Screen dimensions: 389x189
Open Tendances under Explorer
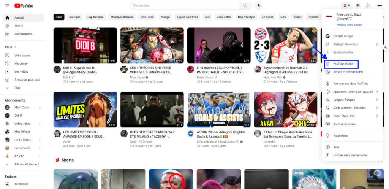23,184
